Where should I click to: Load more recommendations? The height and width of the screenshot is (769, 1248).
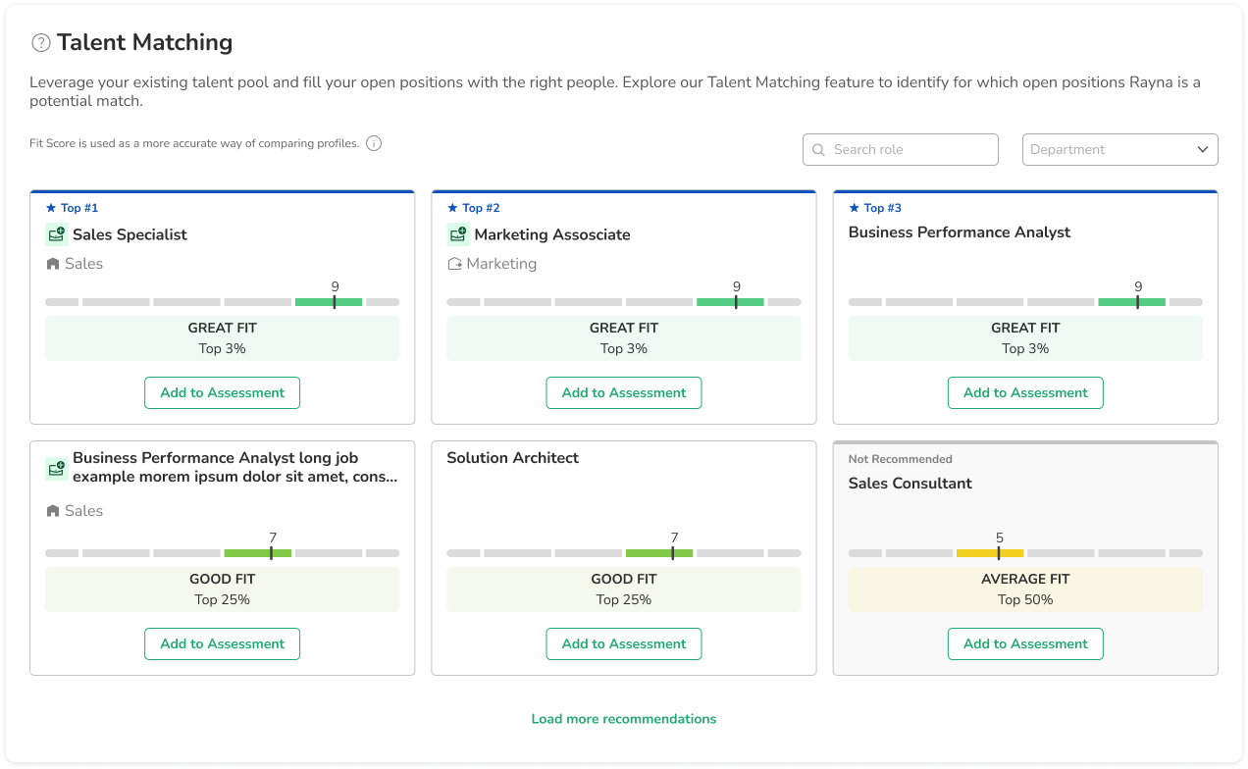coord(624,719)
